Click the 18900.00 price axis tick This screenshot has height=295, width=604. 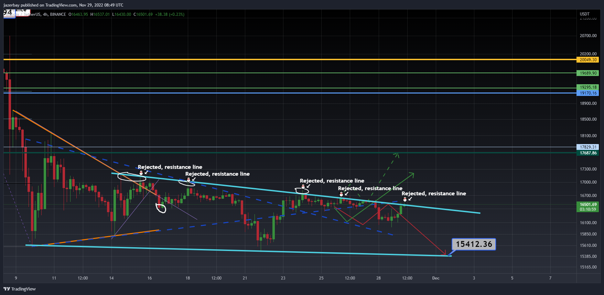point(588,103)
